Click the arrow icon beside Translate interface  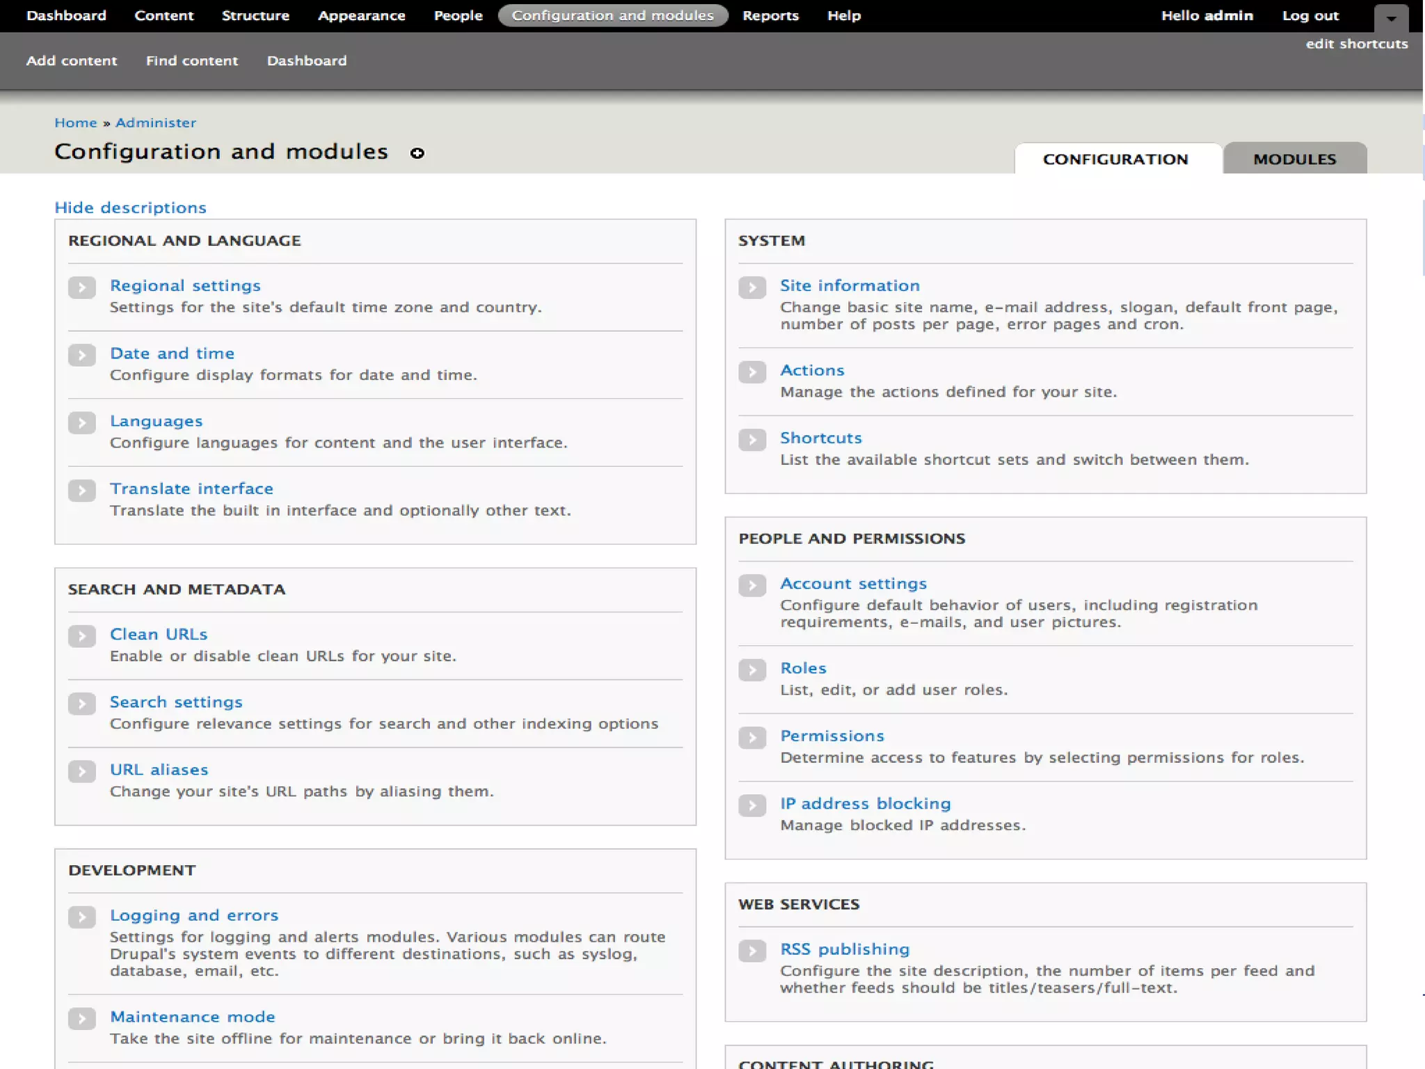[81, 491]
